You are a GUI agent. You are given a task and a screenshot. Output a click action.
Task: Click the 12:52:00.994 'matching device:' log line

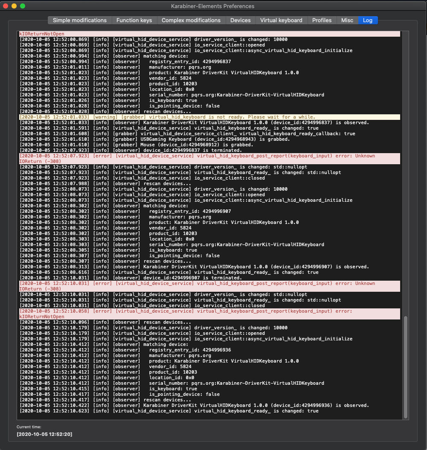pos(104,56)
